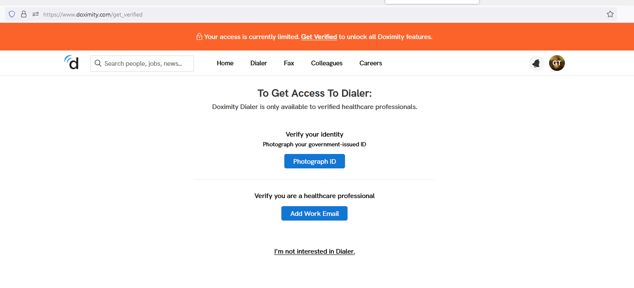Image resolution: width=634 pixels, height=288 pixels.
Task: Click the tracking protection shield icon
Action: 11,14
